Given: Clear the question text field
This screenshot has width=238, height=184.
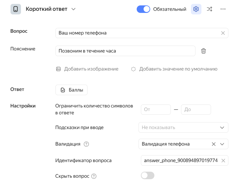Looking at the screenshot, I should coord(223,33).
